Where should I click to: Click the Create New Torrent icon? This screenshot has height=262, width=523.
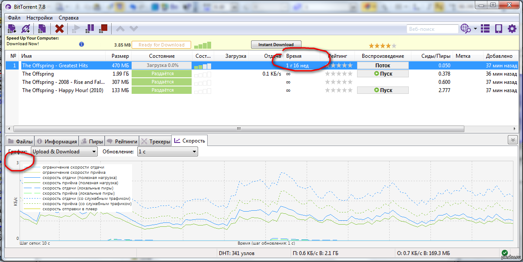coord(42,29)
